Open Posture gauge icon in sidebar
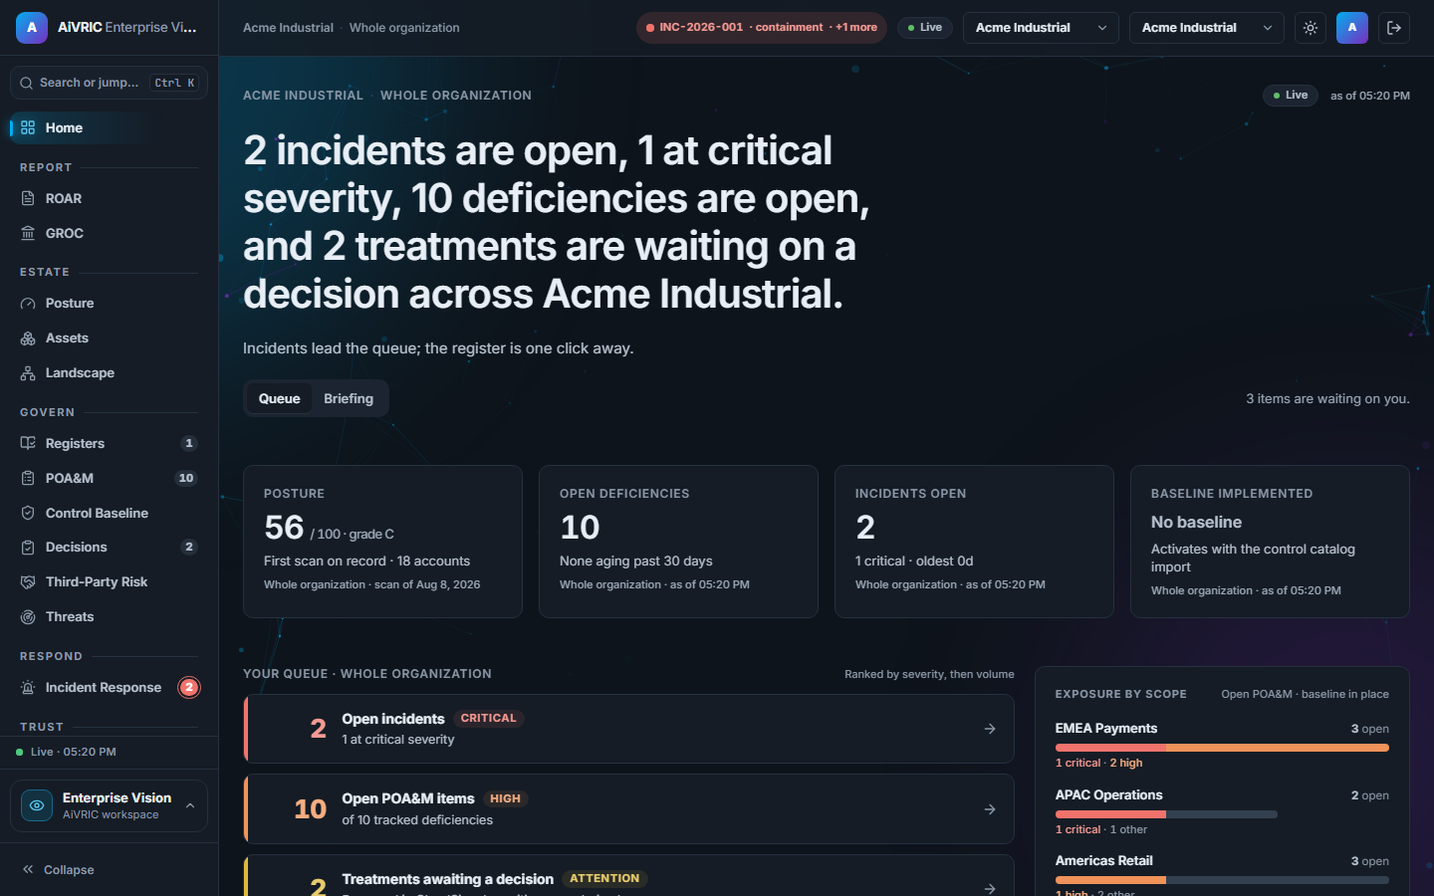The height and width of the screenshot is (896, 1434). point(28,303)
